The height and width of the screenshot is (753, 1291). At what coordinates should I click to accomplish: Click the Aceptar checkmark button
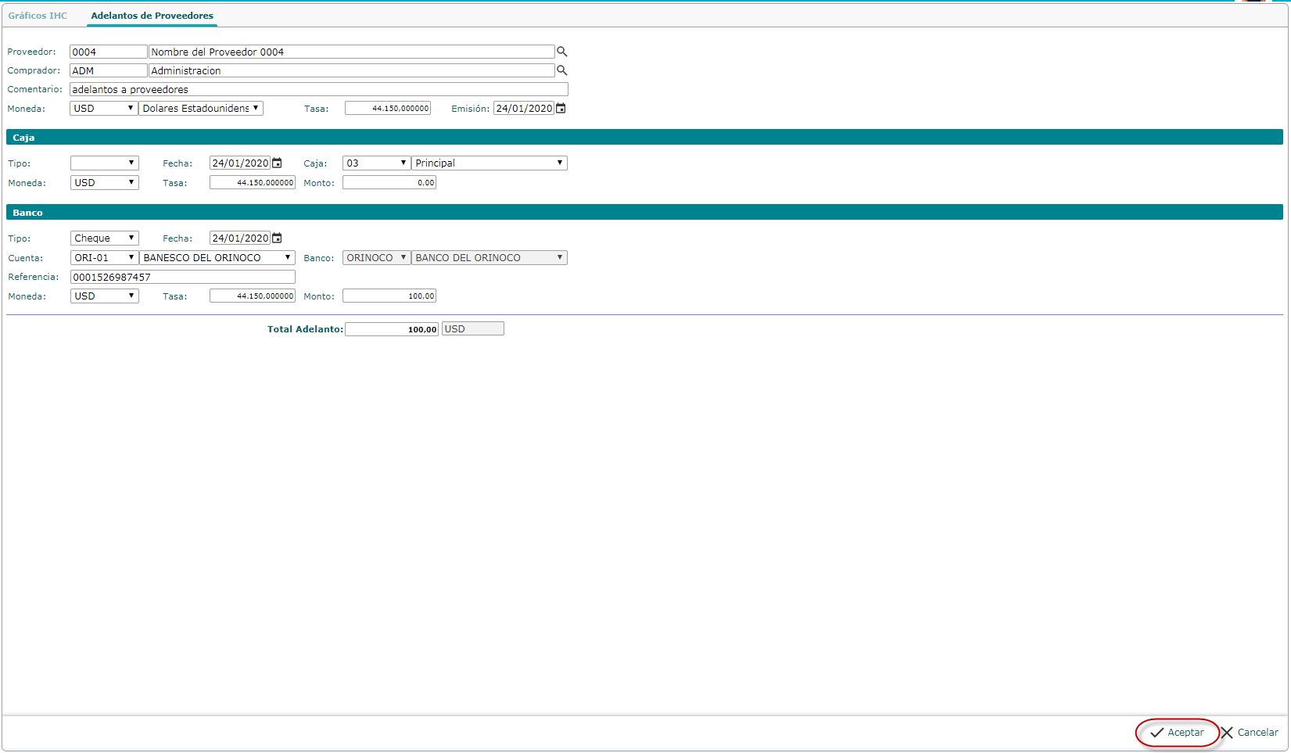(1177, 733)
